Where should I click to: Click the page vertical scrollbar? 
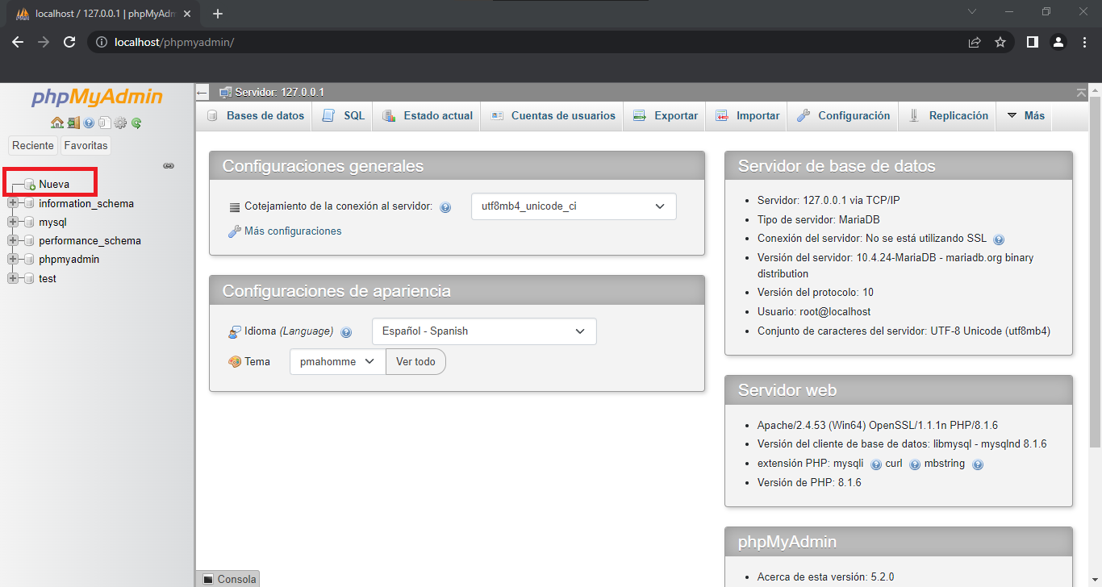click(x=1095, y=273)
